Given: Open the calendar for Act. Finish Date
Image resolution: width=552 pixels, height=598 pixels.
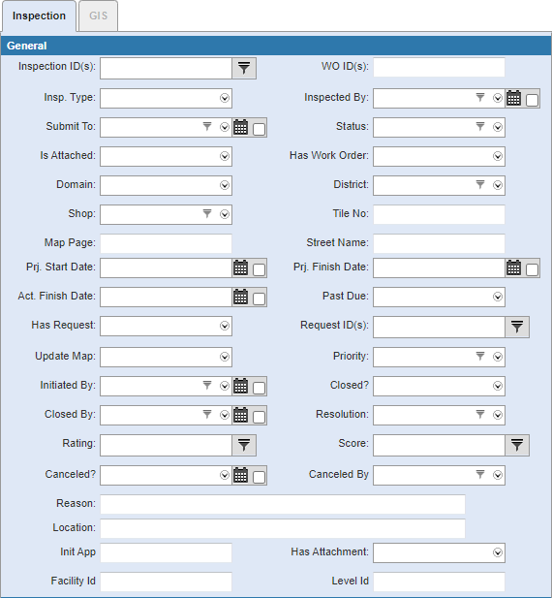Looking at the screenshot, I should coord(240,297).
